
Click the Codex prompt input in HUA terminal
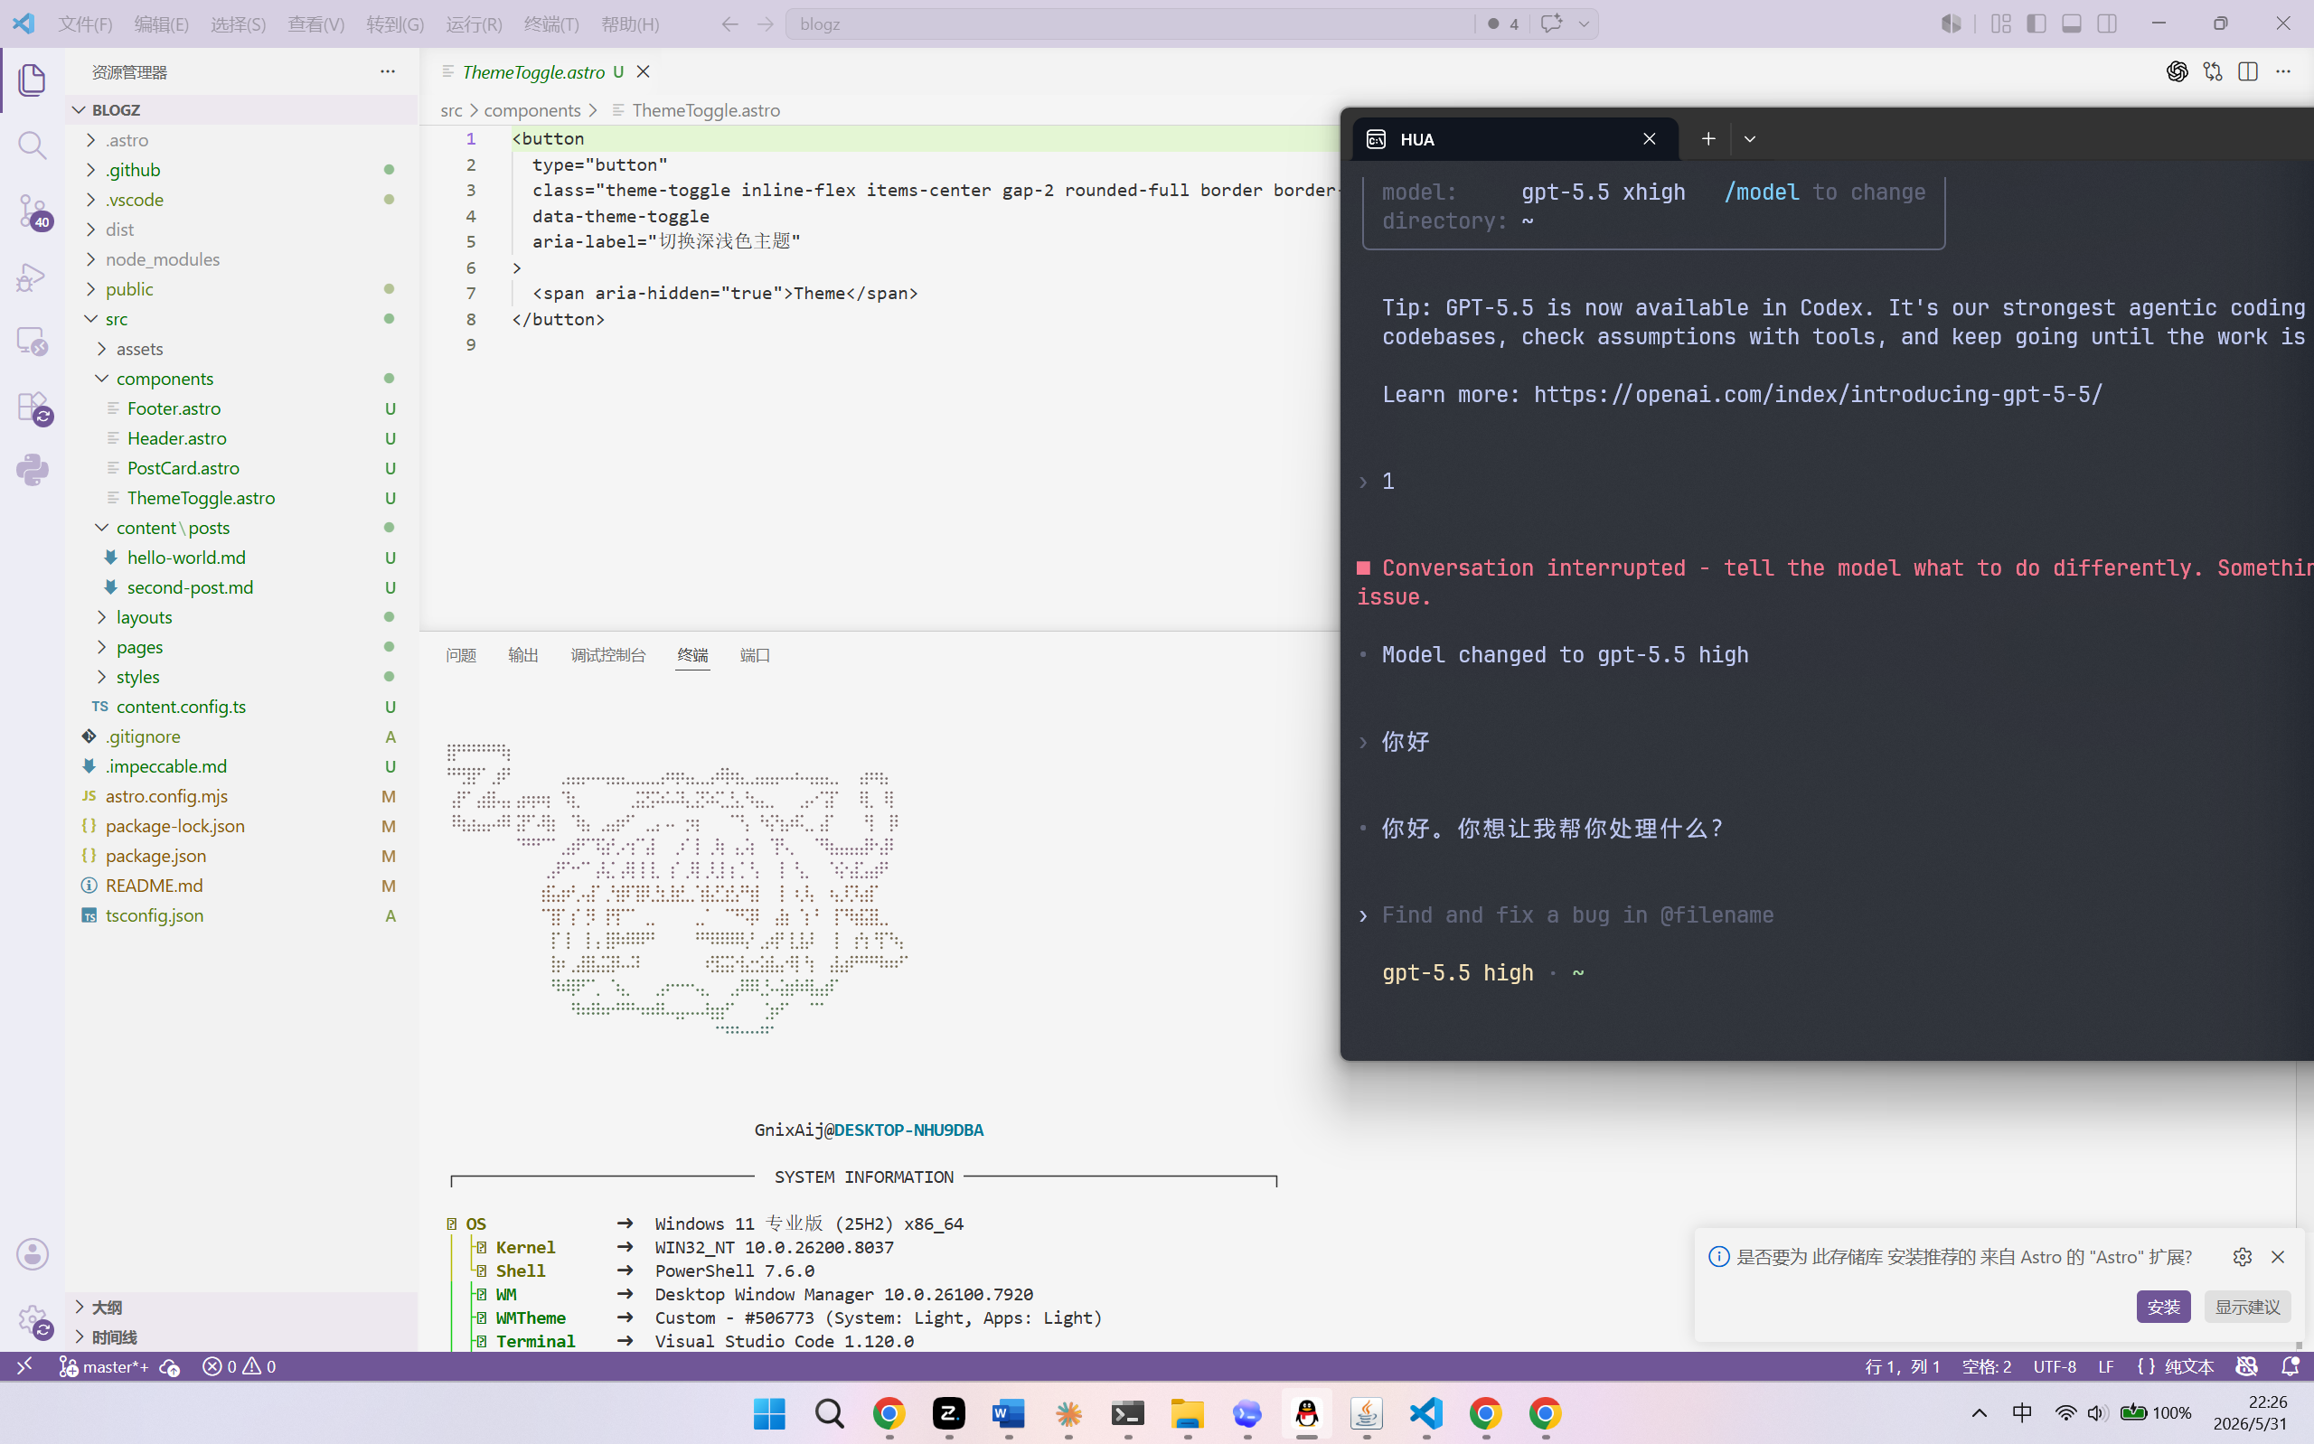click(1576, 914)
